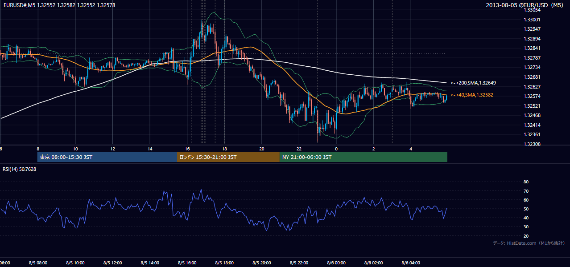Click price axis value 1.32468

tap(532, 115)
